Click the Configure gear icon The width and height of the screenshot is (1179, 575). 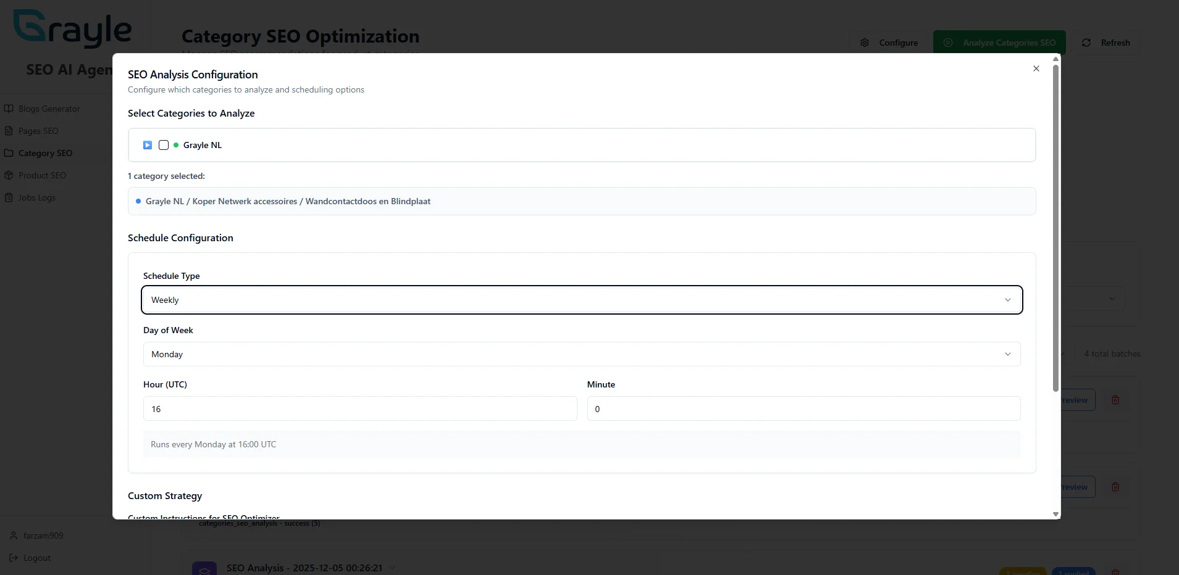click(x=864, y=42)
